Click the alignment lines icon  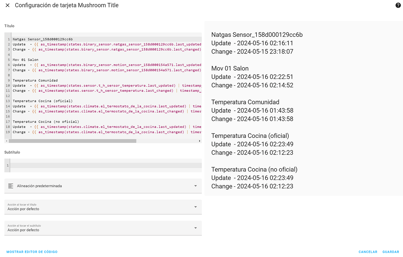coord(11,185)
